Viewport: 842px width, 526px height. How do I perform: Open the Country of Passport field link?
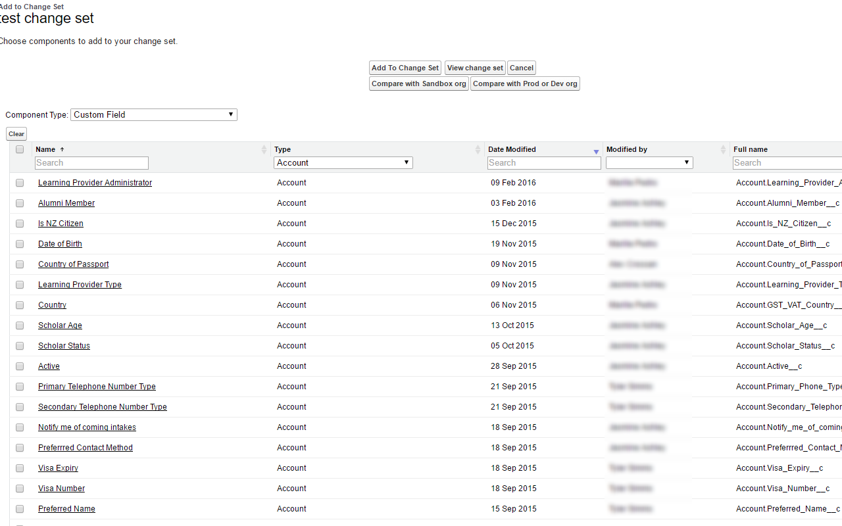pyautogui.click(x=73, y=264)
